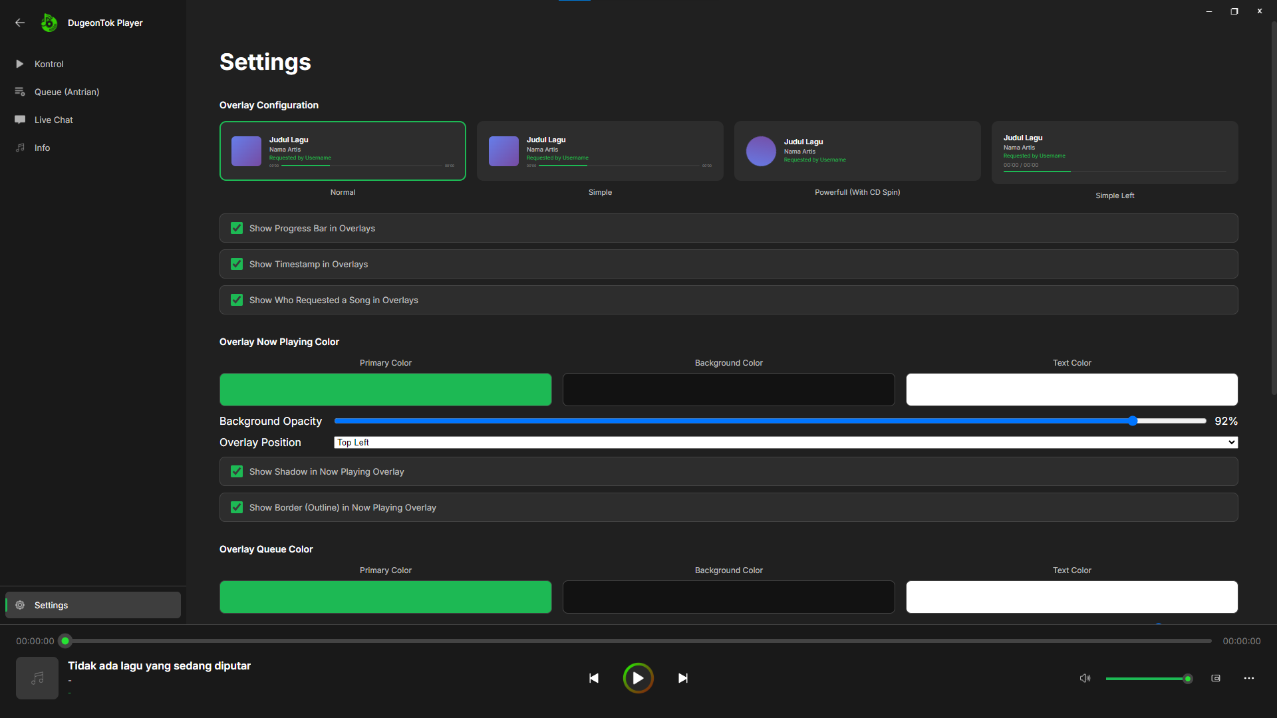This screenshot has height=718, width=1277.
Task: Open the three-dots more options menu
Action: (1248, 678)
